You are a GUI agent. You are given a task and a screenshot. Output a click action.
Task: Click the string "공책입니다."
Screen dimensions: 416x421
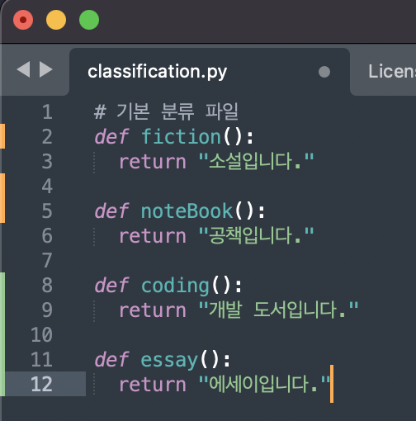tap(256, 235)
